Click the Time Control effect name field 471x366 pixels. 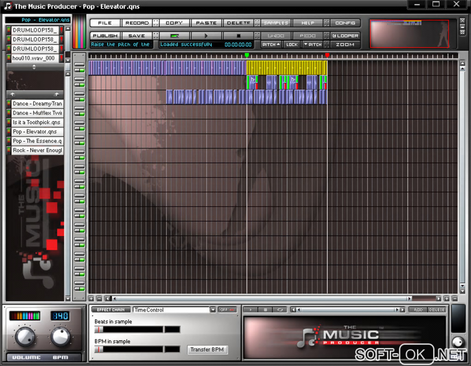point(171,310)
